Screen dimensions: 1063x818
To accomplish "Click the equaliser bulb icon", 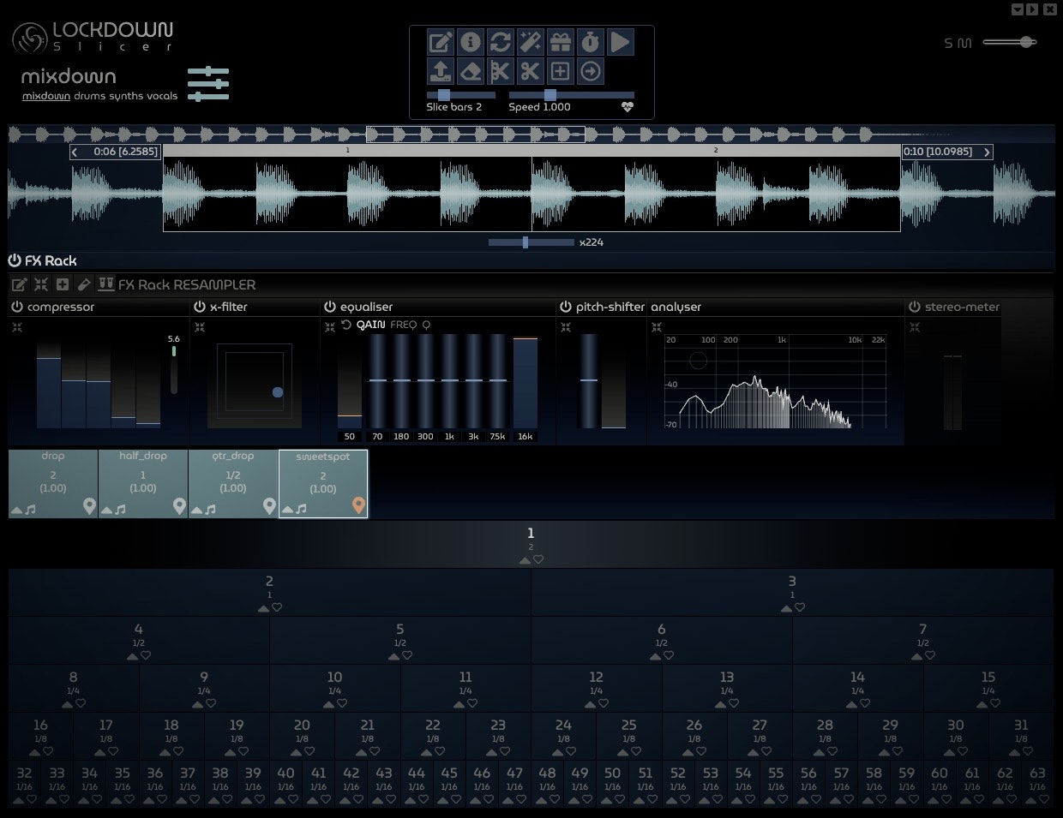I will point(426,325).
